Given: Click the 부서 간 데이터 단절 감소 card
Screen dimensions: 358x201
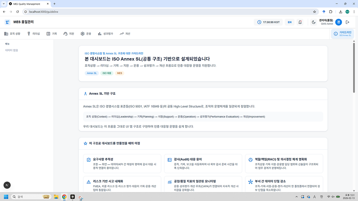Looking at the screenshot, I should (x=284, y=185).
